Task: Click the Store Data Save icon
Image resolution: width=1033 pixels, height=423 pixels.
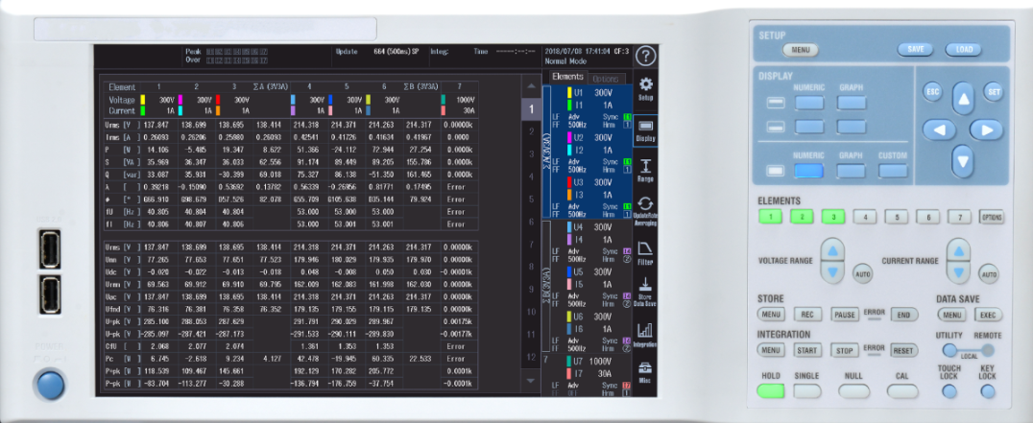Action: [x=646, y=292]
